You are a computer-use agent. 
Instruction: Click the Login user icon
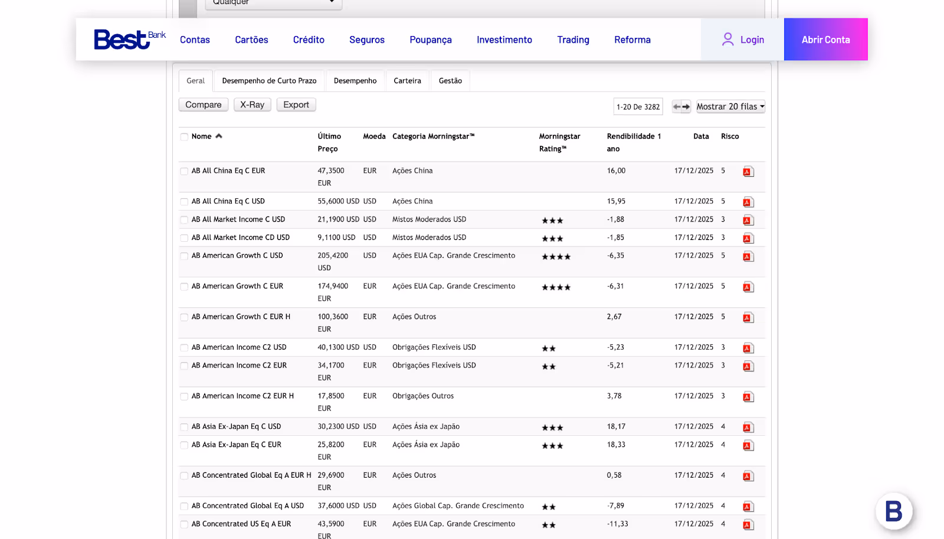pyautogui.click(x=728, y=40)
